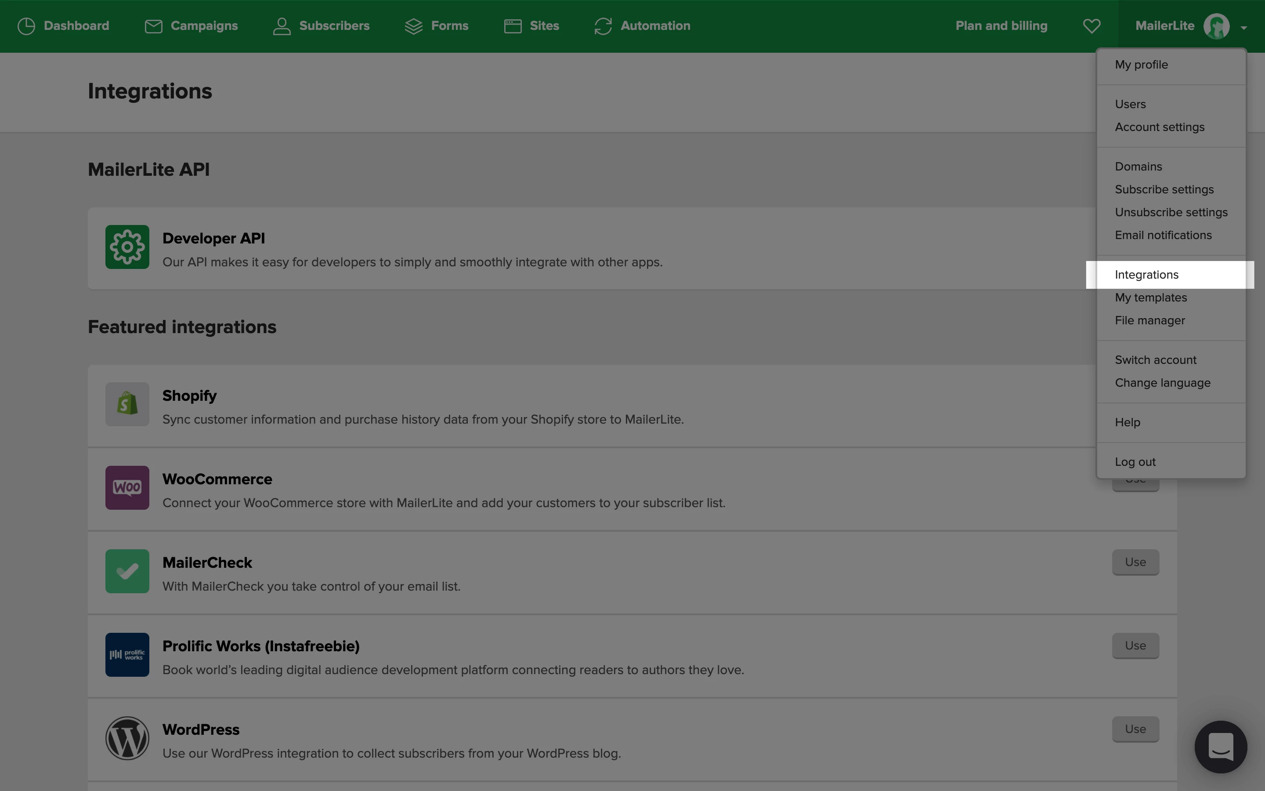The height and width of the screenshot is (791, 1265).
Task: Open the chat support bubble
Action: click(x=1220, y=747)
